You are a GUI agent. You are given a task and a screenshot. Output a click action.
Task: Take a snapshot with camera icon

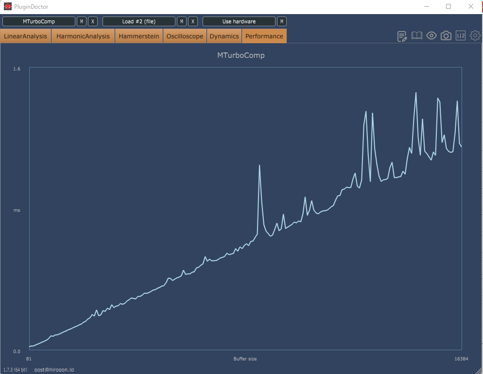tap(446, 36)
